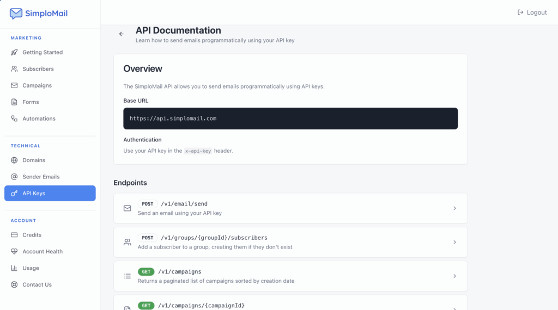Click the Campaigns envelope icon in sidebar

pyautogui.click(x=14, y=85)
